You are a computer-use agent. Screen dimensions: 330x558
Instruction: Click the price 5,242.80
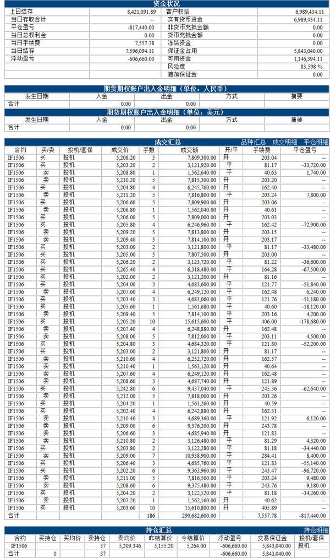(126, 389)
